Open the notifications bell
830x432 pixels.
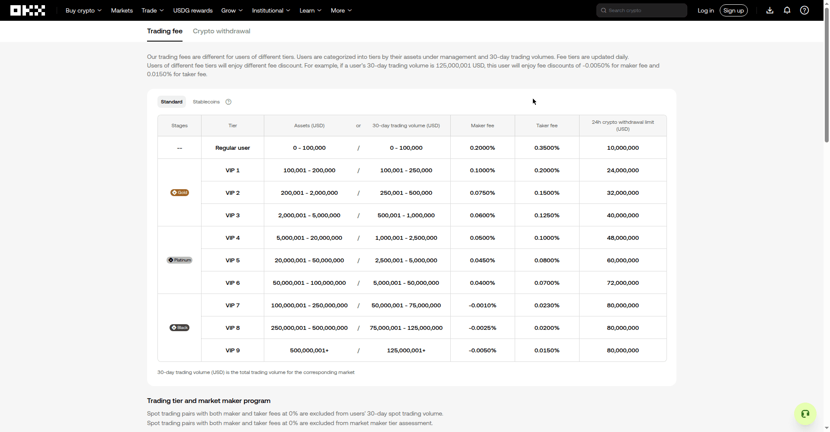coord(787,10)
